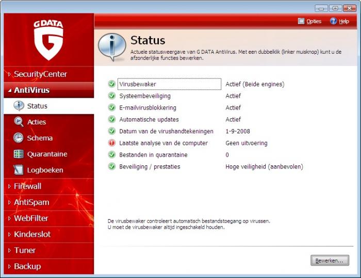Click the Bewerken... button

330,260
